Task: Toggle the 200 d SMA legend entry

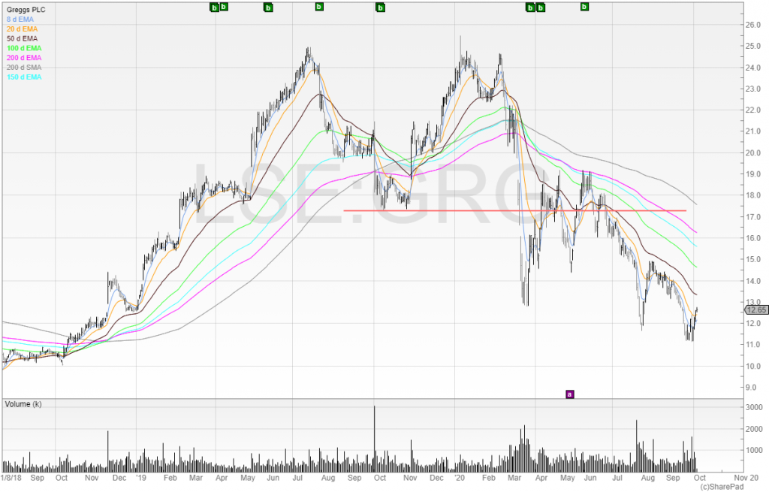Action: (24, 68)
